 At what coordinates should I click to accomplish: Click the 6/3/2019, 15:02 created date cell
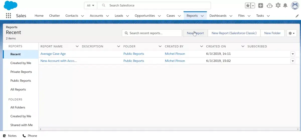pyautogui.click(x=218, y=61)
